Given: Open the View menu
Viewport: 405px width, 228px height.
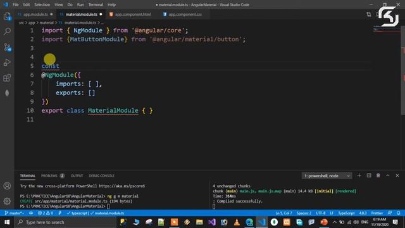Looking at the screenshot, I should tap(59, 4).
